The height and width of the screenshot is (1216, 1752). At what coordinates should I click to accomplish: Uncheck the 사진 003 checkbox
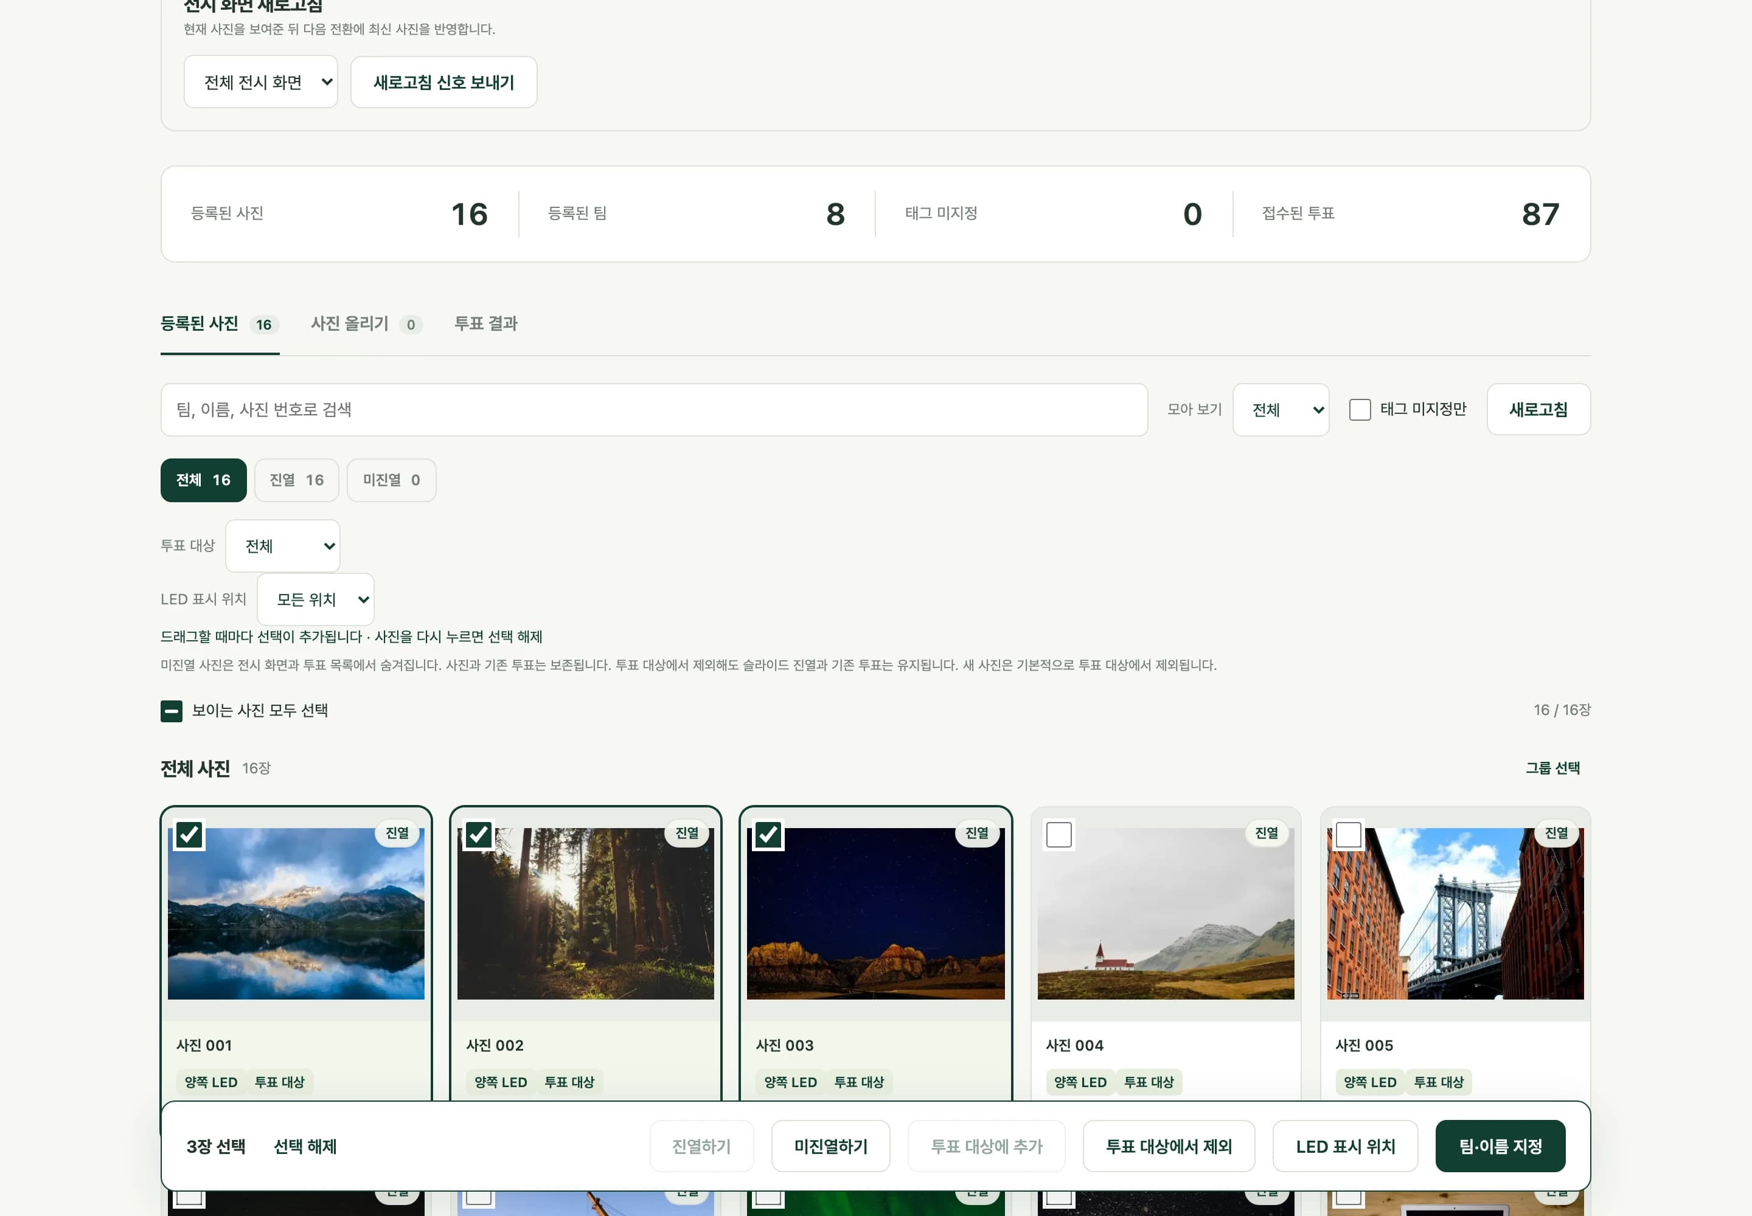pyautogui.click(x=768, y=835)
